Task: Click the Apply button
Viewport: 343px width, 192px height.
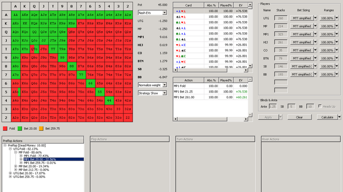Action: pos(269,117)
